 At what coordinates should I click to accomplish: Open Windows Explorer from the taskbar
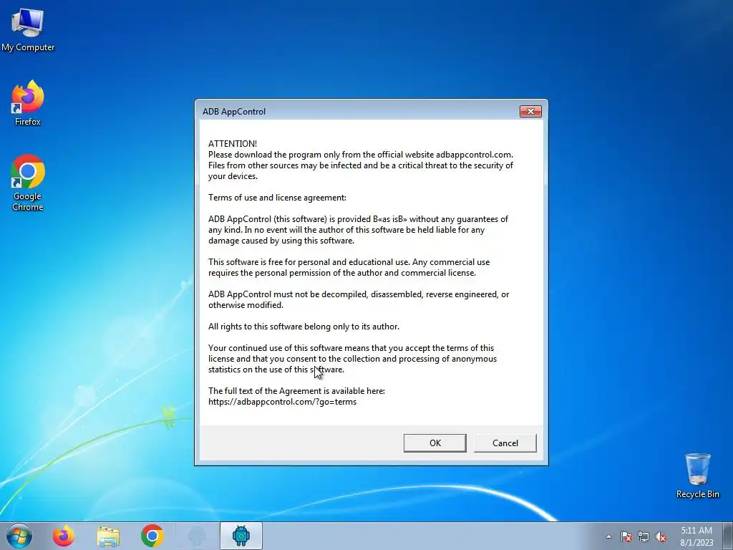(108, 536)
